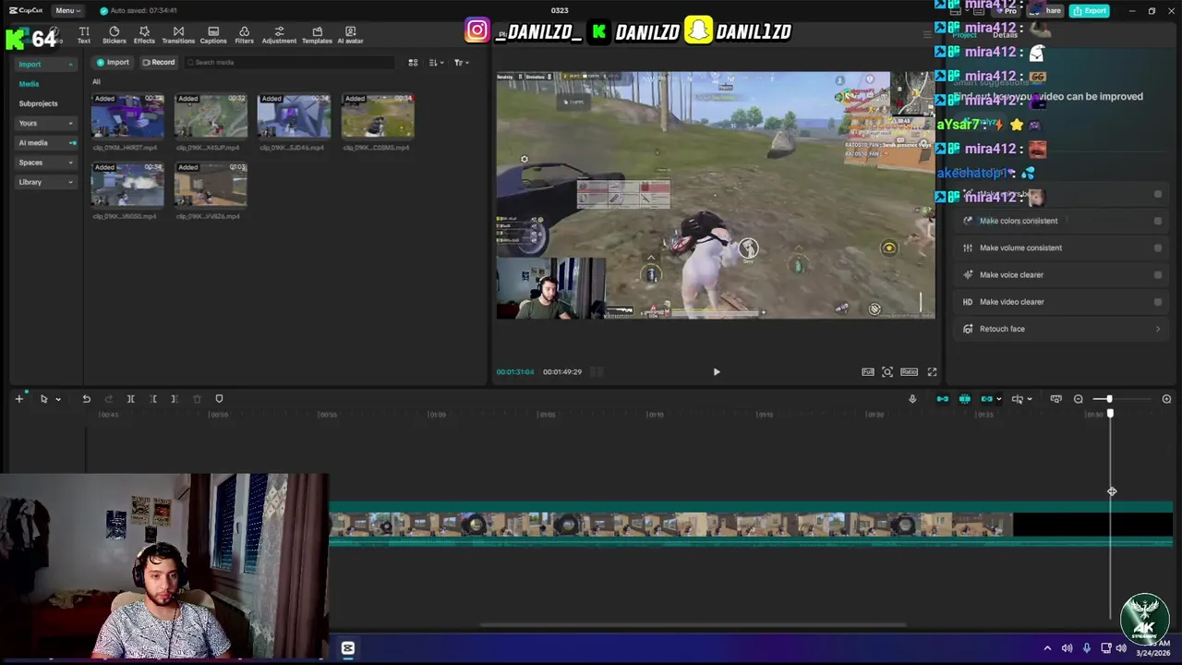
Task: Open the CapCut Menu dropdown
Action: pos(66,10)
